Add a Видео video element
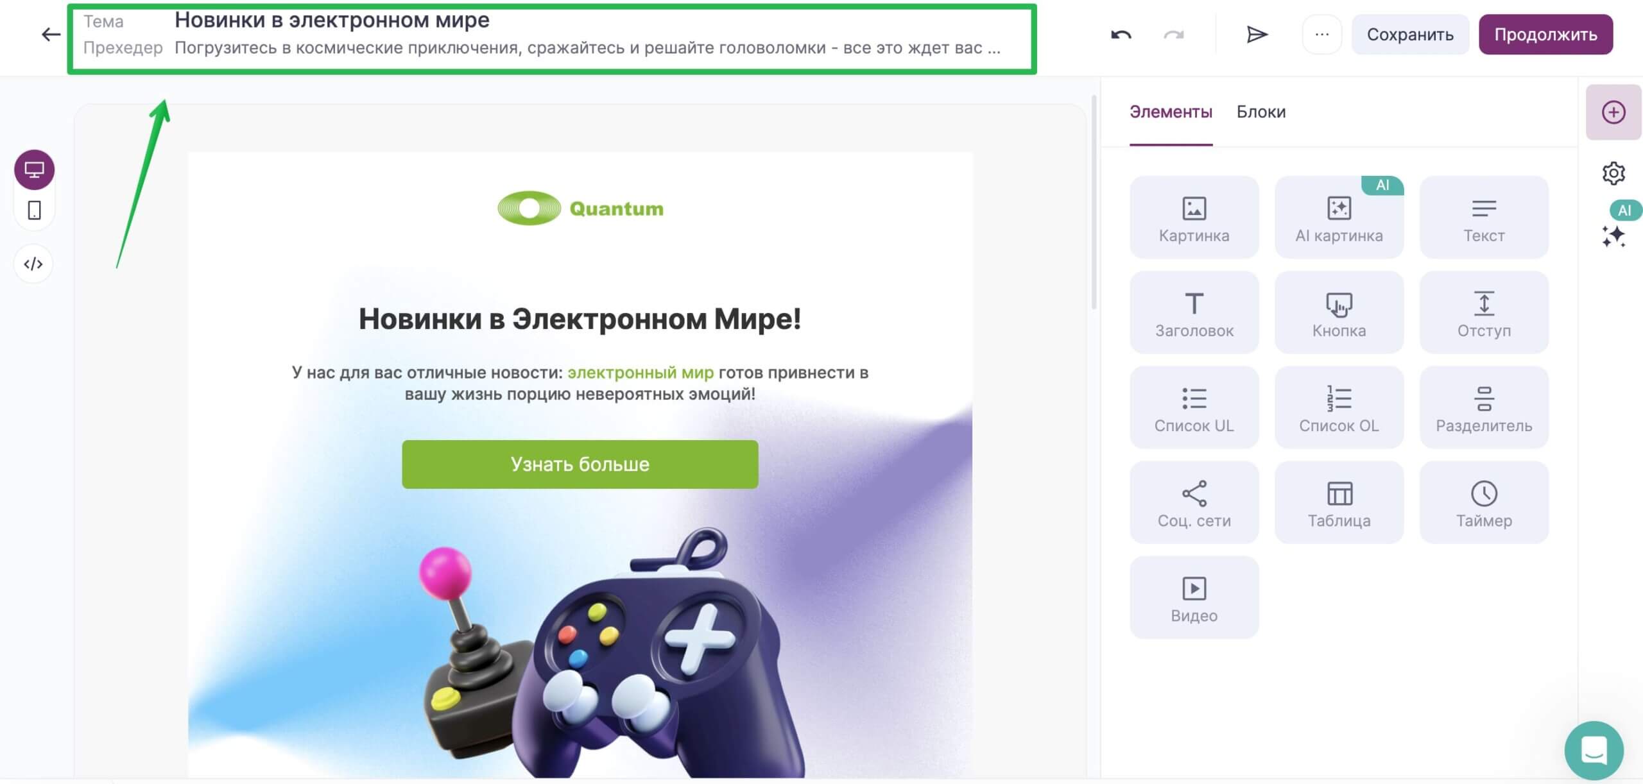Viewport: 1643px width, 784px height. (x=1194, y=597)
